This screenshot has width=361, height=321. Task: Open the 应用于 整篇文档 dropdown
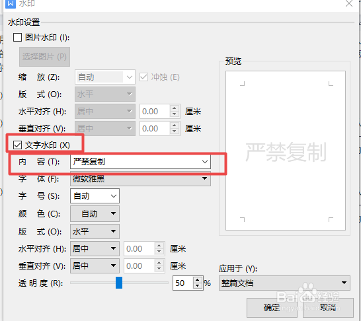tap(284, 283)
